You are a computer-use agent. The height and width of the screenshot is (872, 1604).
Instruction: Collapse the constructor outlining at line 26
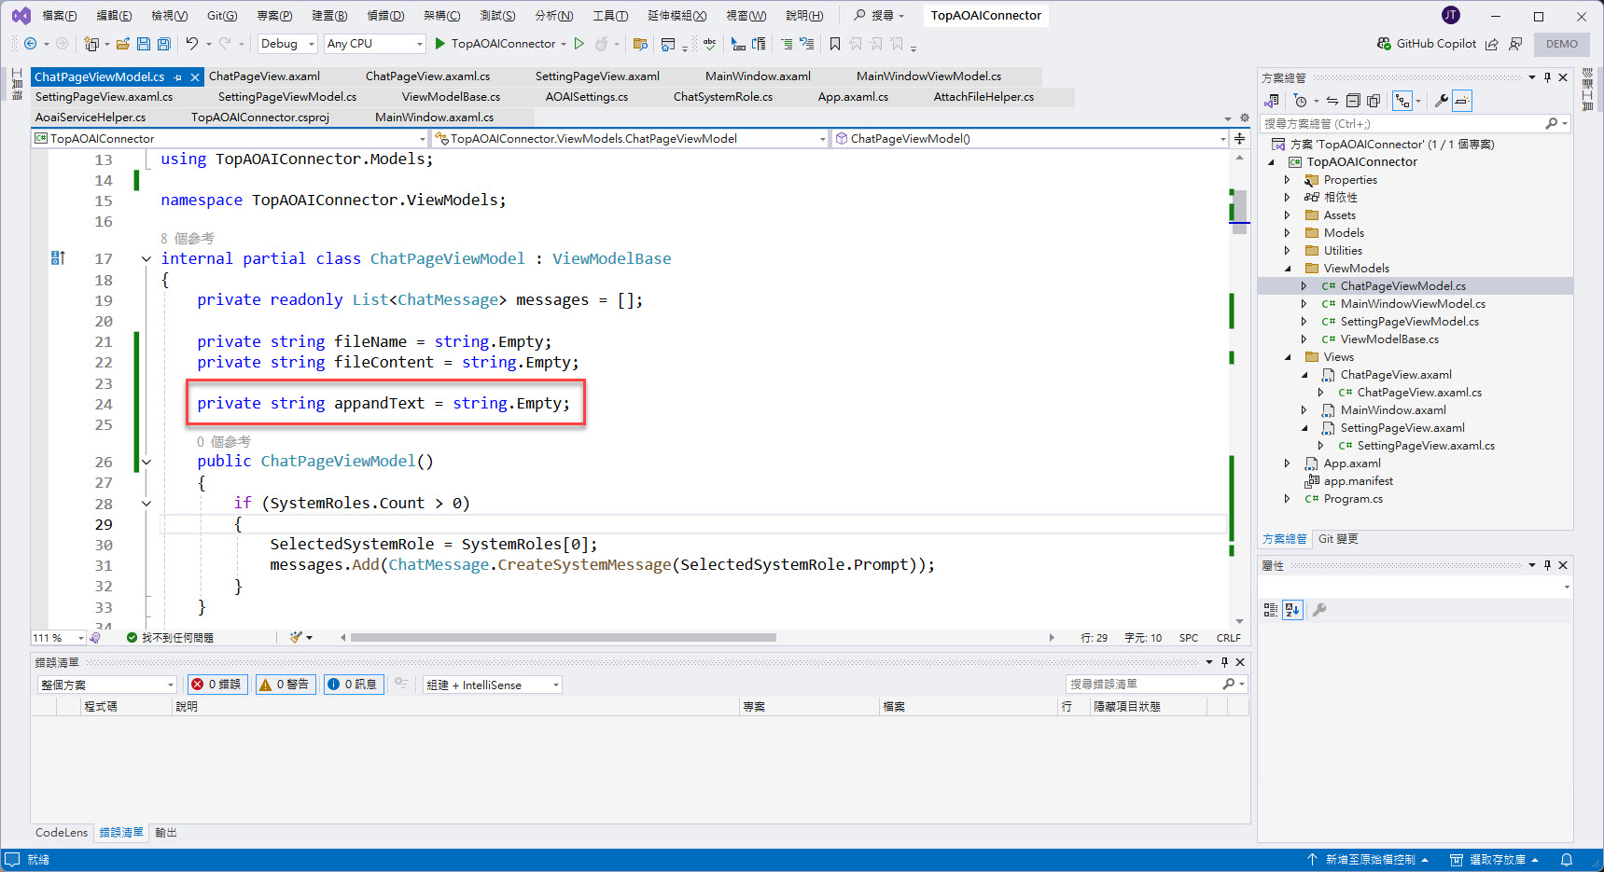[x=146, y=462]
